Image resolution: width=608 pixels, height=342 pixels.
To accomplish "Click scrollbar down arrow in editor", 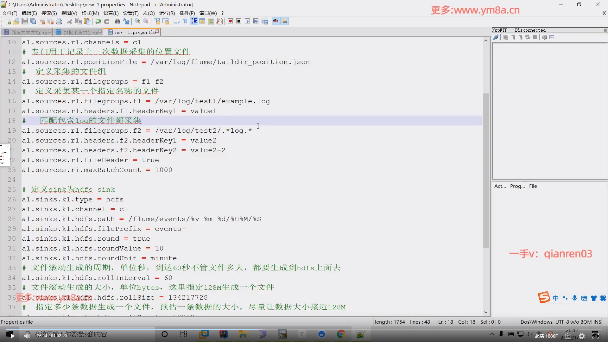I will (486, 312).
